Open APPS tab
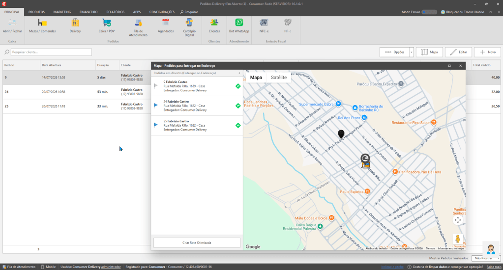 (137, 12)
